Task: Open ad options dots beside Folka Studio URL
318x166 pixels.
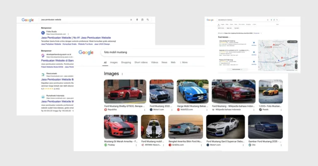Action: pyautogui.click(x=68, y=34)
